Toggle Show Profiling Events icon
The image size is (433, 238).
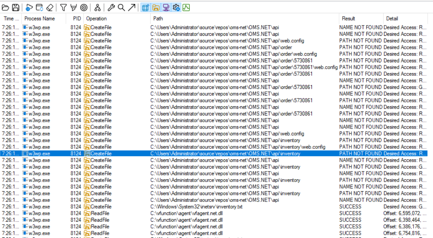click(186, 7)
